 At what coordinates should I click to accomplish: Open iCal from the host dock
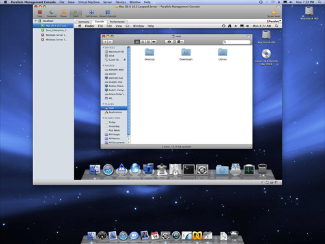[155, 236]
